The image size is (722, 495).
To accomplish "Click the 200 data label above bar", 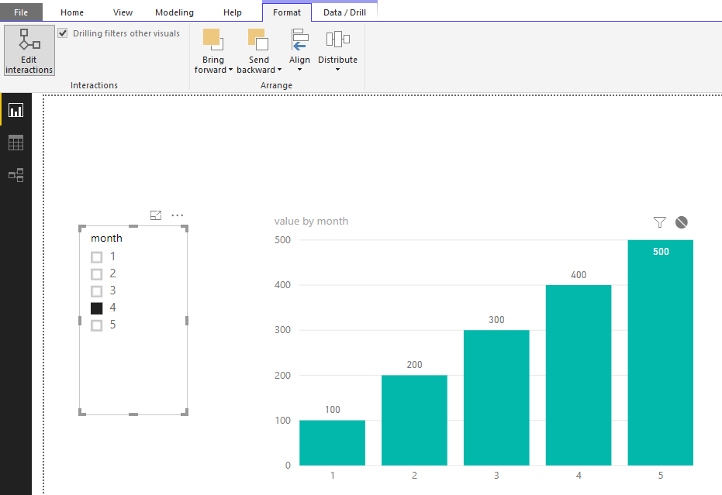I will (414, 365).
